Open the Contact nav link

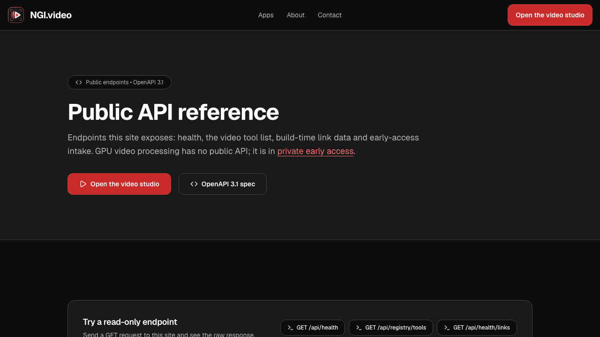[330, 15]
